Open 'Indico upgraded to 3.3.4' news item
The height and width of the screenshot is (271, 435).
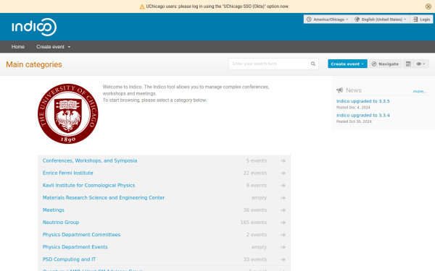point(363,115)
